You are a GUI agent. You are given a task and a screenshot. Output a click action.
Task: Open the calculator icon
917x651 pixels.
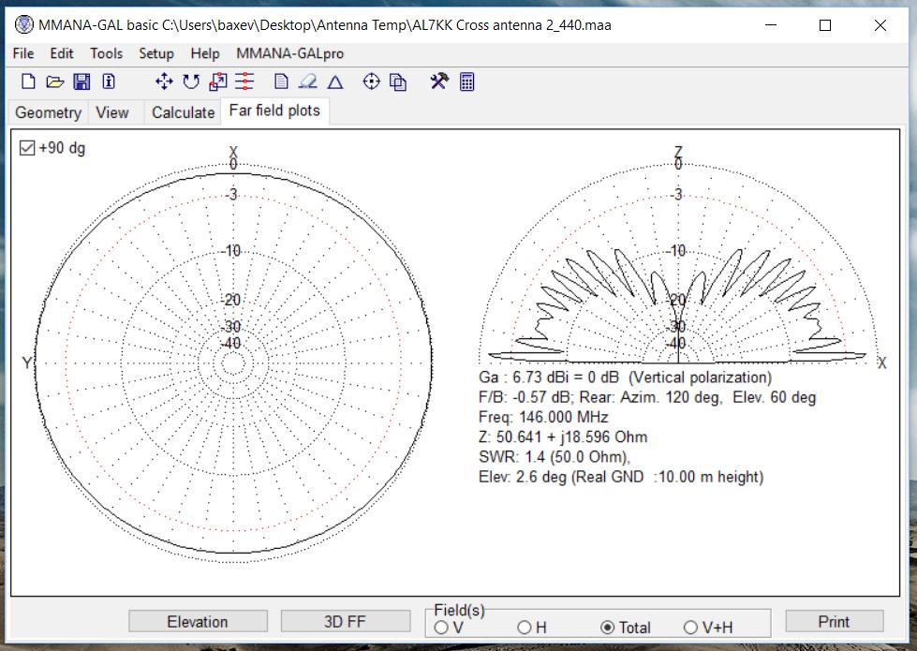click(x=466, y=81)
